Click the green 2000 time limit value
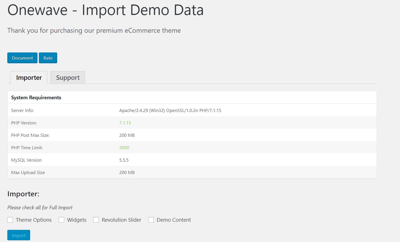Image resolution: width=400 pixels, height=242 pixels. tap(124, 148)
